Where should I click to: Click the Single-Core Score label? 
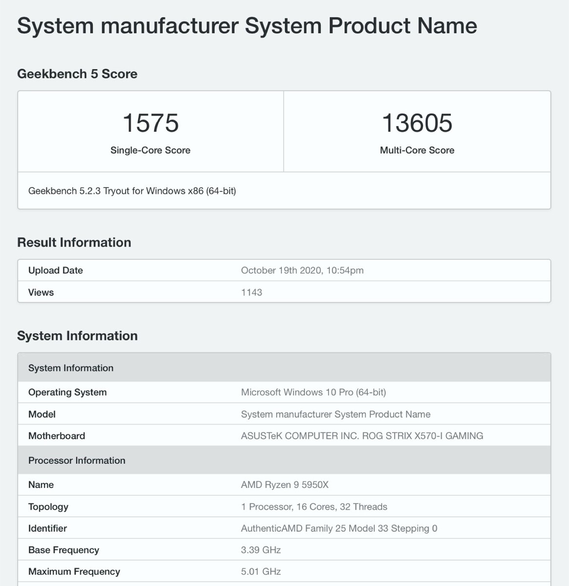(x=150, y=150)
